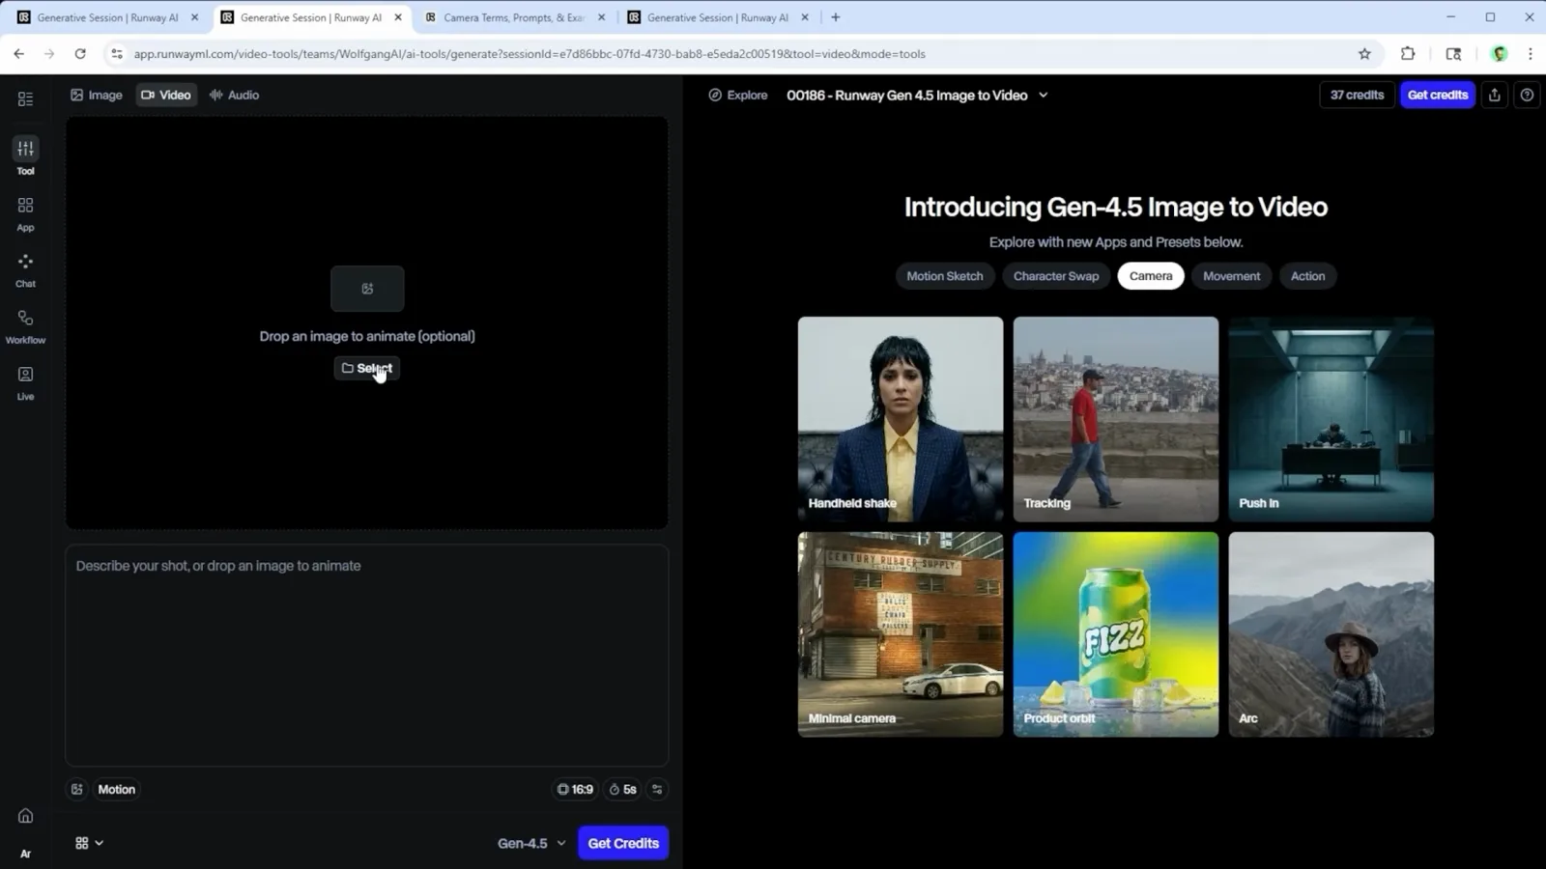Open the Explore link

tap(738, 95)
